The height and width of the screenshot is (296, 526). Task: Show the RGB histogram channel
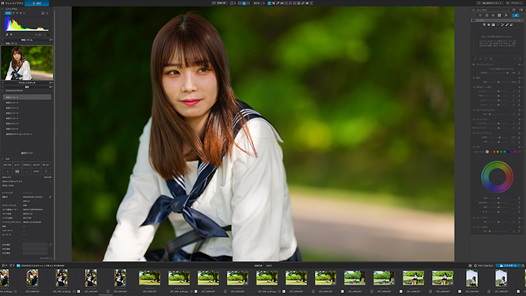click(8, 13)
